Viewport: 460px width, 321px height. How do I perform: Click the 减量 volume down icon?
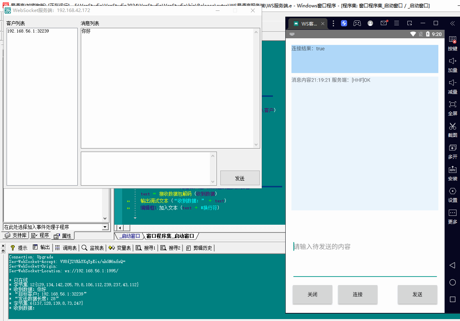click(452, 83)
